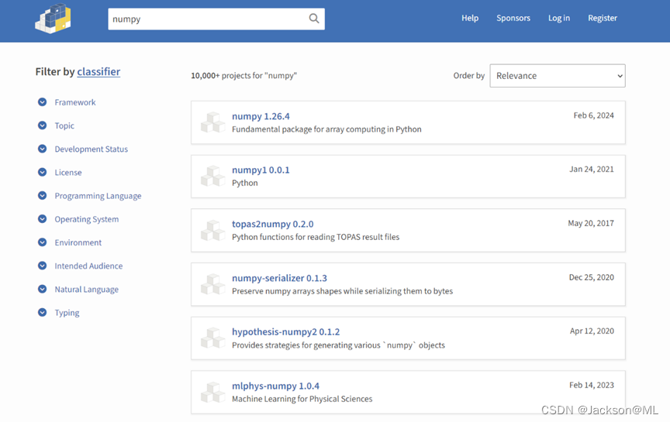This screenshot has width=670, height=422.
Task: Expand the Development Status chevron icon
Action: tap(43, 149)
